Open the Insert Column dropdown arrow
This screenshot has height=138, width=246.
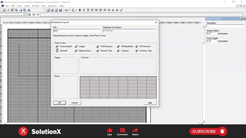76,10
